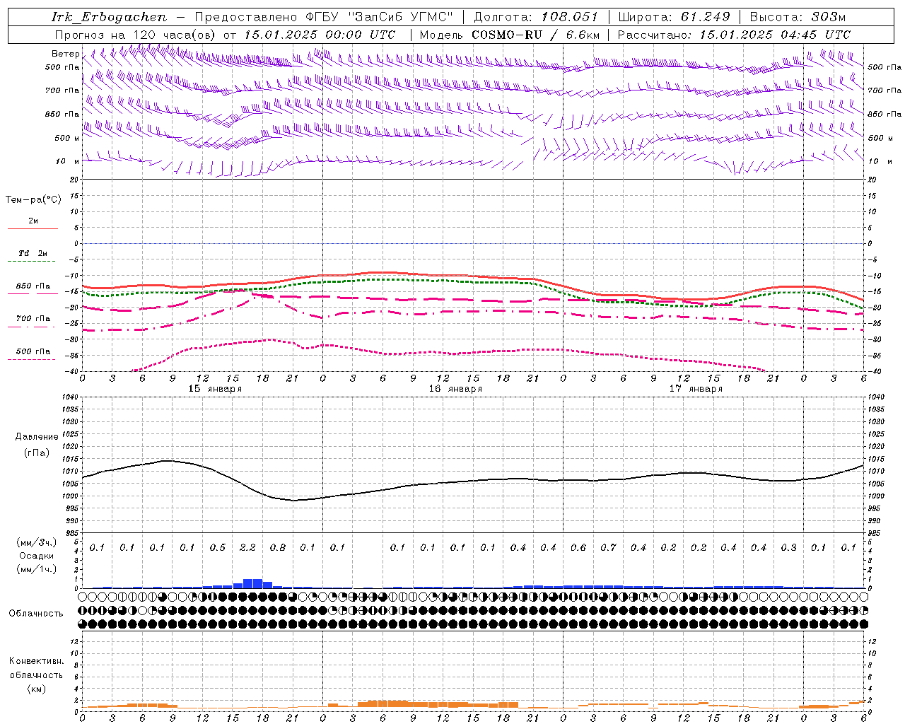
Task: Click the latitude value 61.249
Action: (x=705, y=17)
